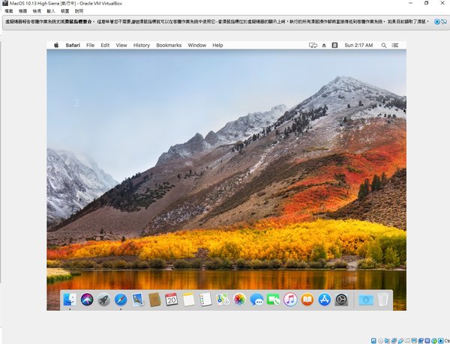Open Calendar icon showing 20
This screenshot has width=450, height=344.
pyautogui.click(x=172, y=300)
